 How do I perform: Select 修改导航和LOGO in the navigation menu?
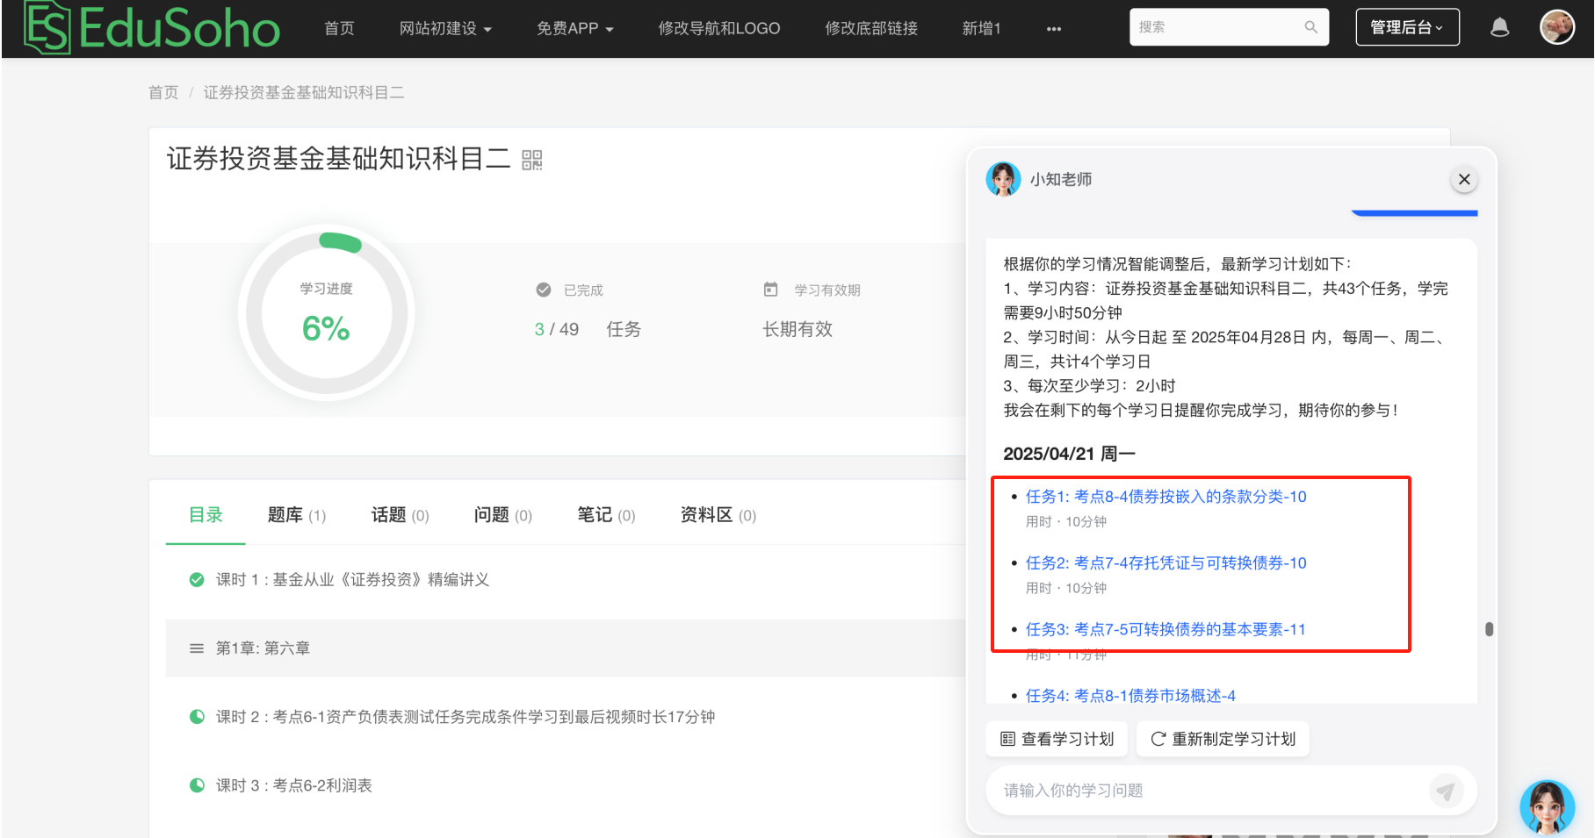pyautogui.click(x=718, y=27)
